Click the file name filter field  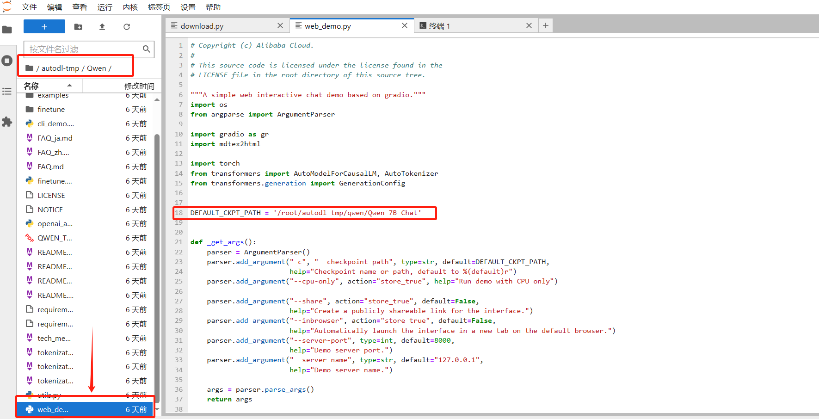point(83,49)
